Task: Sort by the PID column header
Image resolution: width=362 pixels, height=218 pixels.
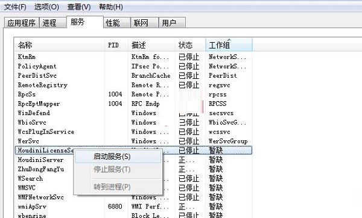Action: click(116, 45)
